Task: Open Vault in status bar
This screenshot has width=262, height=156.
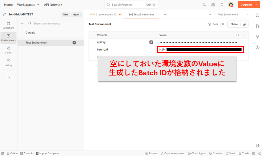Action: pyautogui.click(x=230, y=153)
